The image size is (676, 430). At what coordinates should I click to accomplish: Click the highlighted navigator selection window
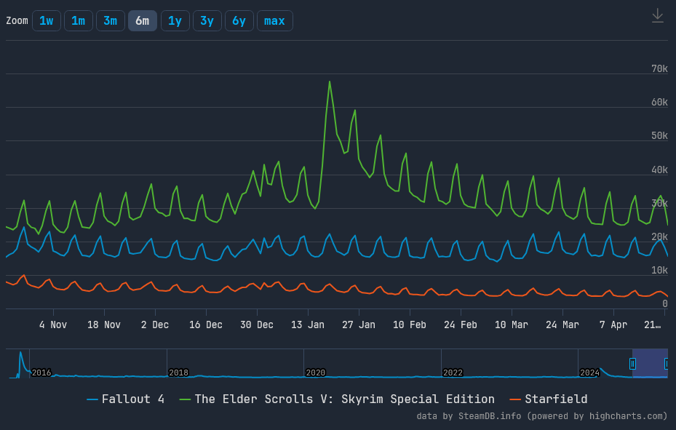click(x=650, y=363)
